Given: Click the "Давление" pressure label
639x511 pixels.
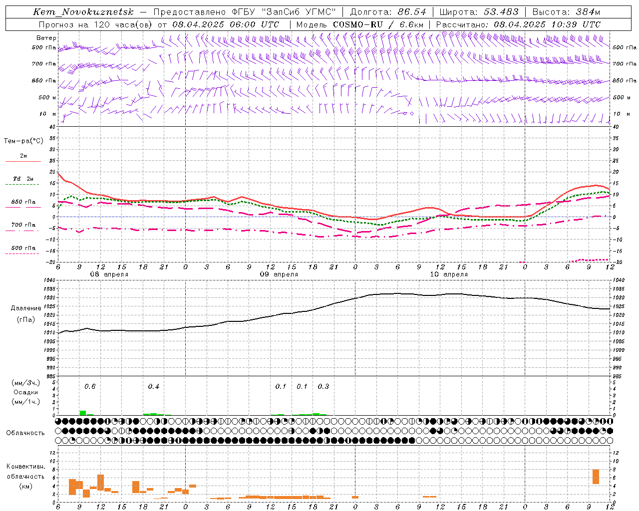Looking at the screenshot, I should pos(25,308).
